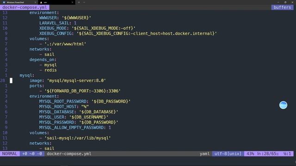Click '${FORWARD_DB_PORT:-3306}:3306' port mapping
The width and height of the screenshot is (296, 166).
(83, 91)
